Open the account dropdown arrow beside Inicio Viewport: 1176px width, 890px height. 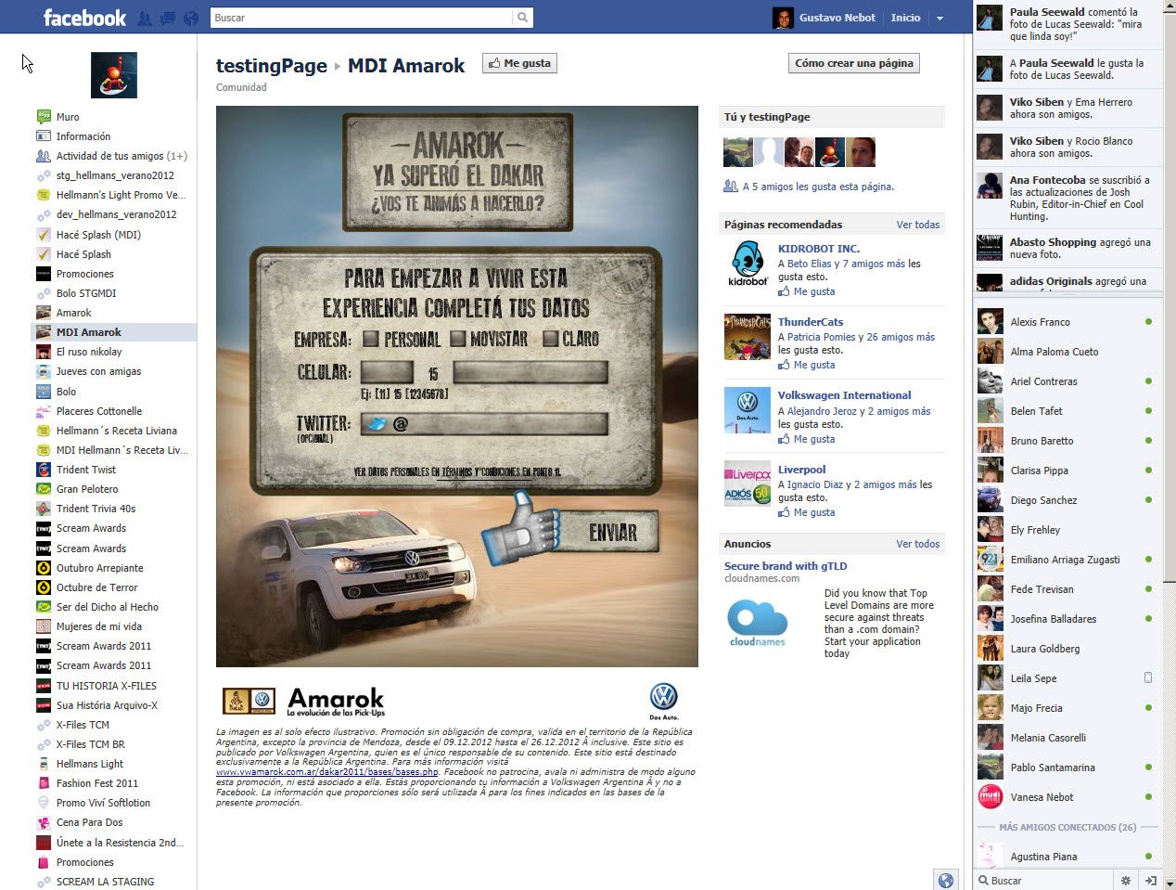[x=940, y=18]
